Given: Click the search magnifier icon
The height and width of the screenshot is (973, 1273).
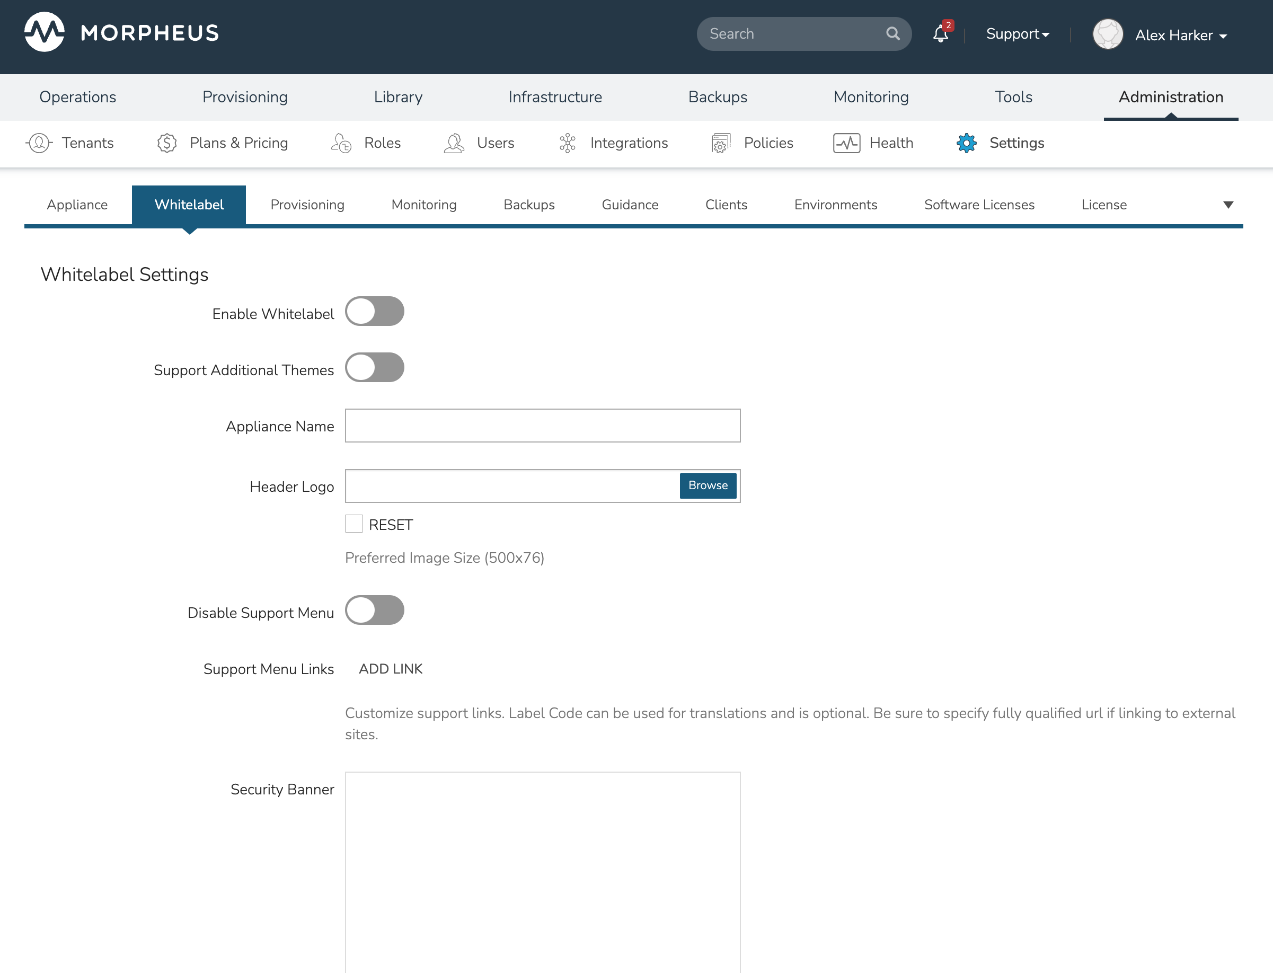Looking at the screenshot, I should [x=892, y=33].
